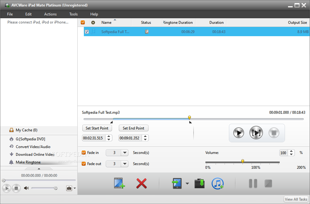The height and width of the screenshot is (204, 310).
Task: Click the Set End Point button
Action: tap(133, 128)
